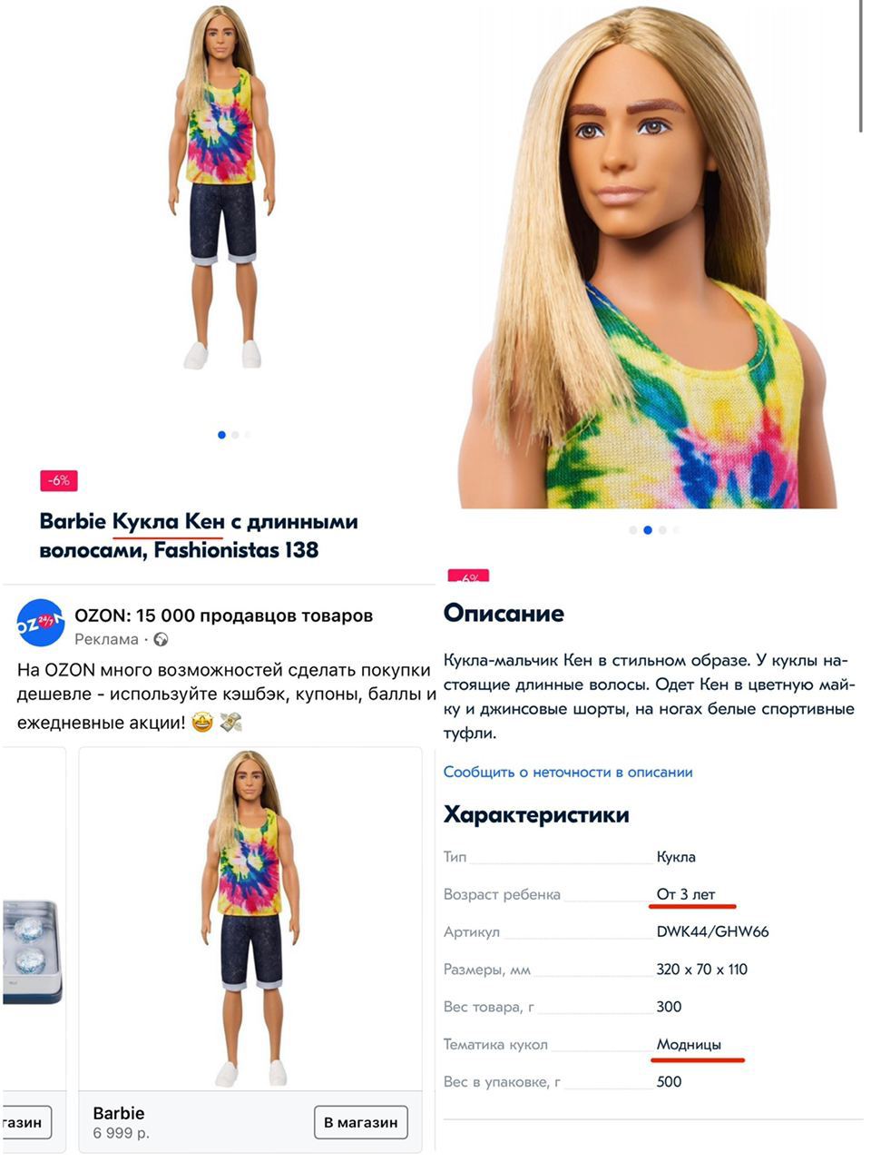Open OZON: 15 000 продавцов товаров title
This screenshot has height=1162, width=871.
(x=223, y=615)
